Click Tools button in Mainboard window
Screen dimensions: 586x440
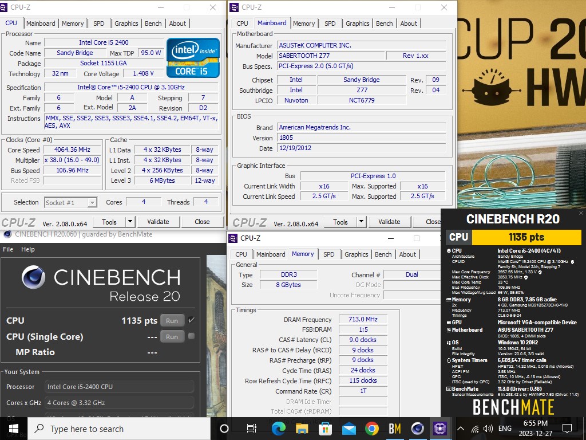point(340,222)
